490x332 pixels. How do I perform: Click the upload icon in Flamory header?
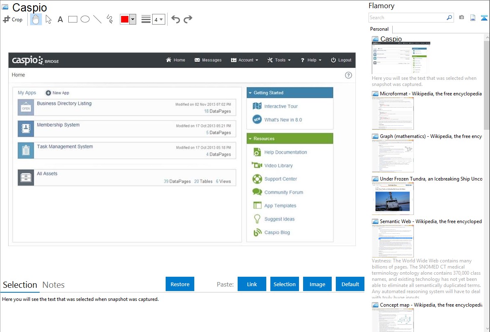tap(484, 18)
